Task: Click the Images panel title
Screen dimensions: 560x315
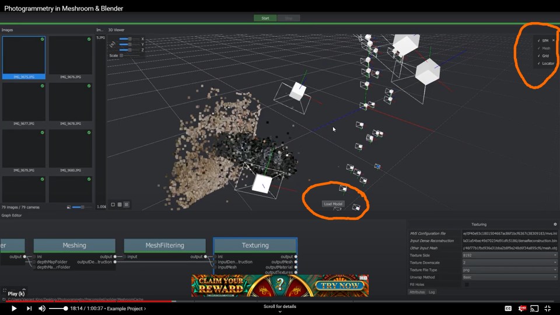Action: [x=7, y=30]
